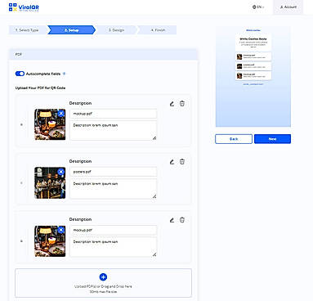Viewport: 313px width, 301px height.
Task: Click description textarea under last mockup.pdf
Action: point(114,247)
